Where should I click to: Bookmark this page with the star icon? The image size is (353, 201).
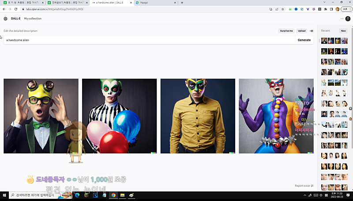283,9
